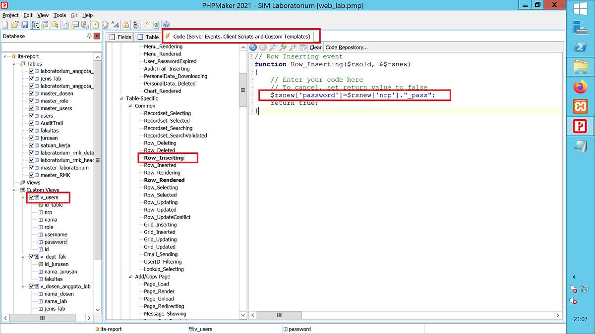
Task: Click the Clear button in code toolbar
Action: (x=315, y=48)
